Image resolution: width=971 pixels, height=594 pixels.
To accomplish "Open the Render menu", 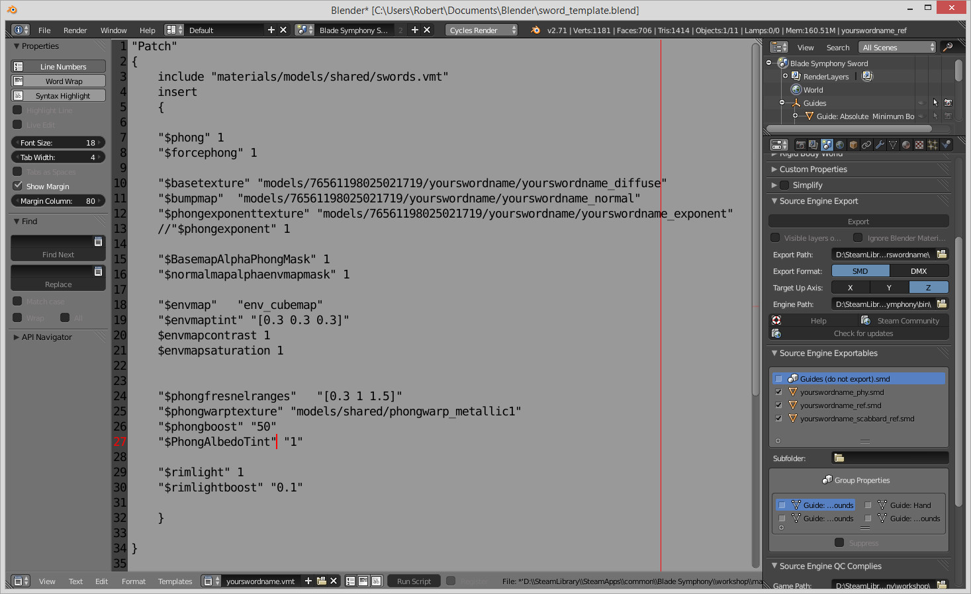I will (75, 30).
